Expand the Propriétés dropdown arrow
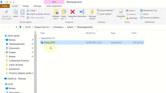This screenshot has width=166, height=93. [121, 18]
